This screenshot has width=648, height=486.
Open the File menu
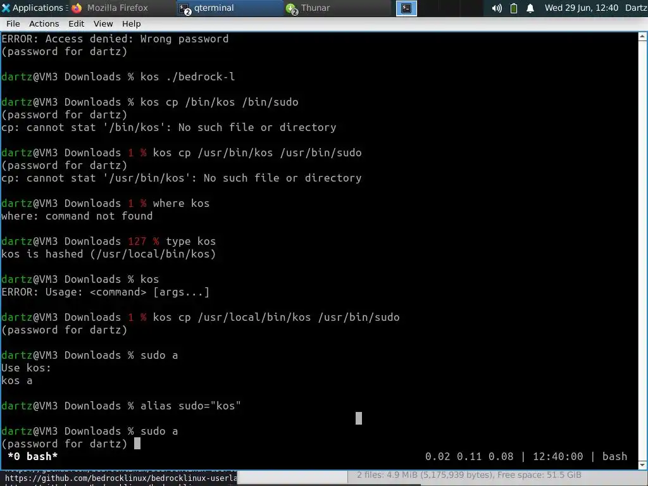13,24
